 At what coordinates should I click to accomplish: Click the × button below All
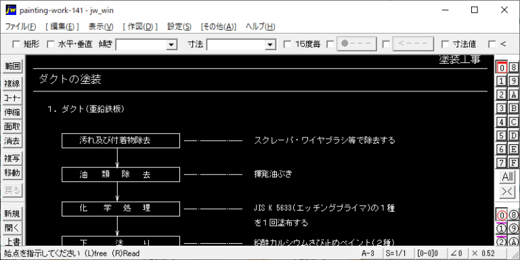(508, 192)
